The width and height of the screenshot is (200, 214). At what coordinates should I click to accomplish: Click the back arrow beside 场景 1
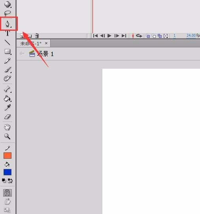(22, 53)
